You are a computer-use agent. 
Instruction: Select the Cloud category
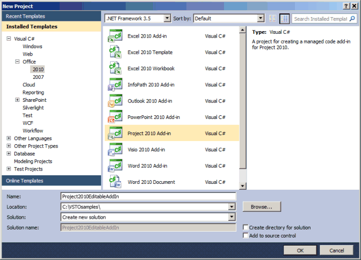29,85
